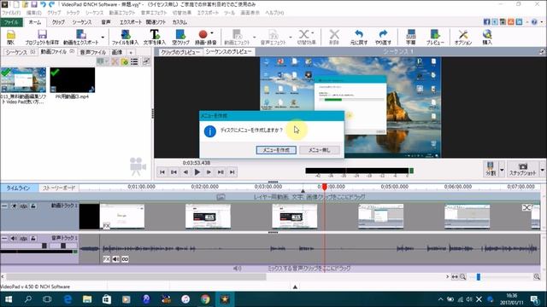This screenshot has width=547, height=307.
Task: Open the 音声エフェクト audio effects tool
Action: pos(273,37)
